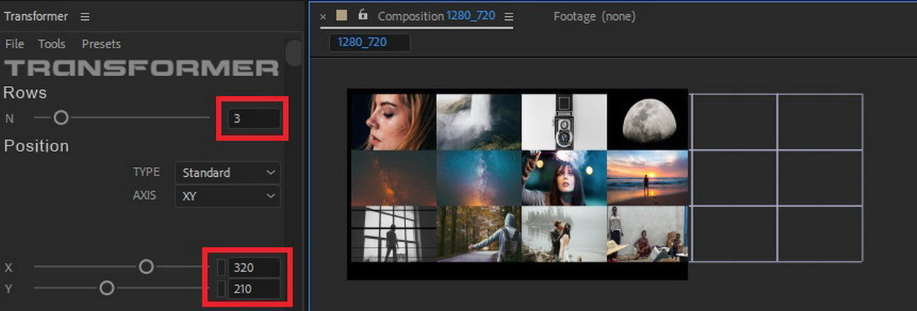
Task: Select the woman holding glowing light thumbnail
Action: [564, 178]
